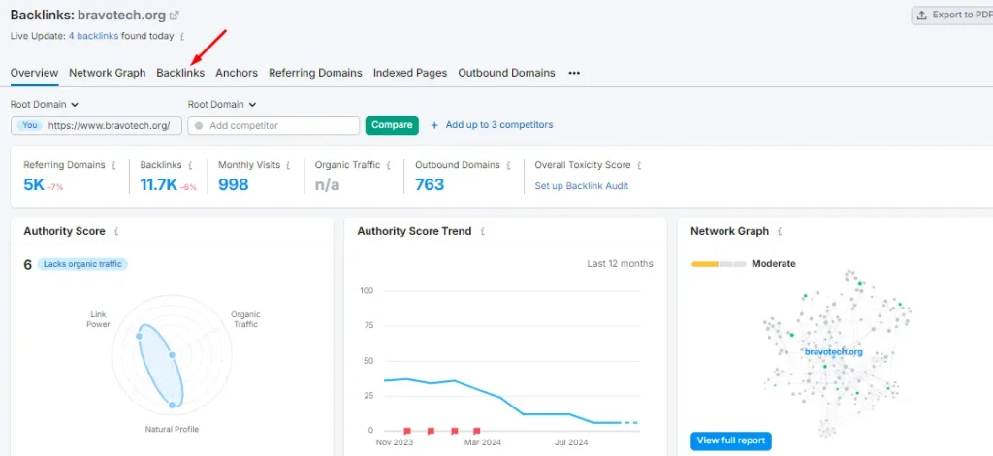Click info icon beside Live Update text
Viewport: 993px width, 456px height.
click(182, 37)
